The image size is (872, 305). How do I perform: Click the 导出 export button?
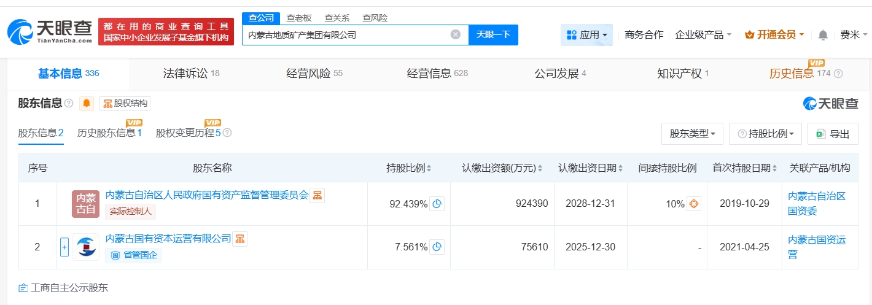tap(833, 134)
